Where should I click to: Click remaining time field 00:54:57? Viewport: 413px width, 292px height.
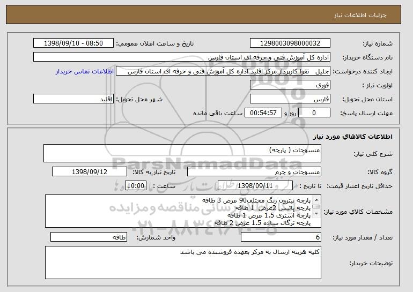263,113
